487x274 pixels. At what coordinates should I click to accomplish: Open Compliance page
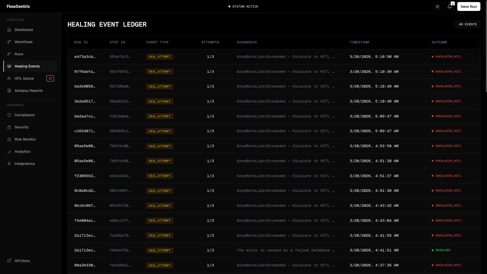tap(30, 115)
